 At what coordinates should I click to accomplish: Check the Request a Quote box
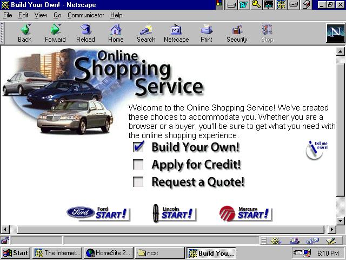click(x=139, y=182)
